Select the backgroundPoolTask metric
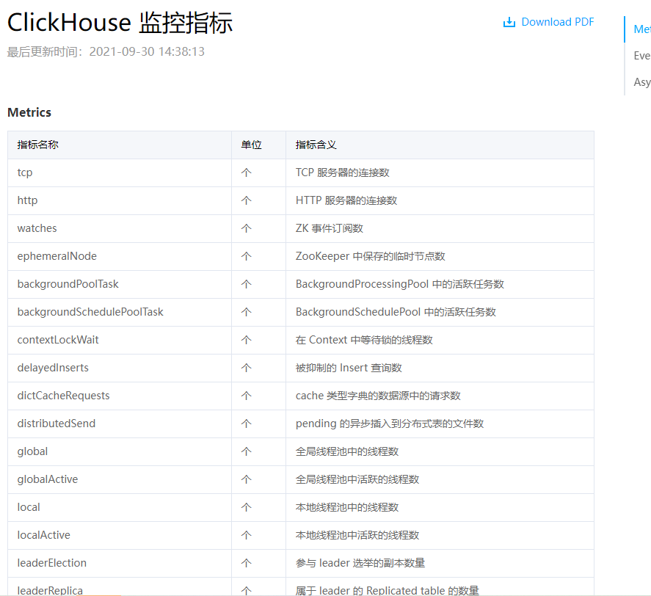Viewport: 651px width, 596px height. tap(66, 284)
